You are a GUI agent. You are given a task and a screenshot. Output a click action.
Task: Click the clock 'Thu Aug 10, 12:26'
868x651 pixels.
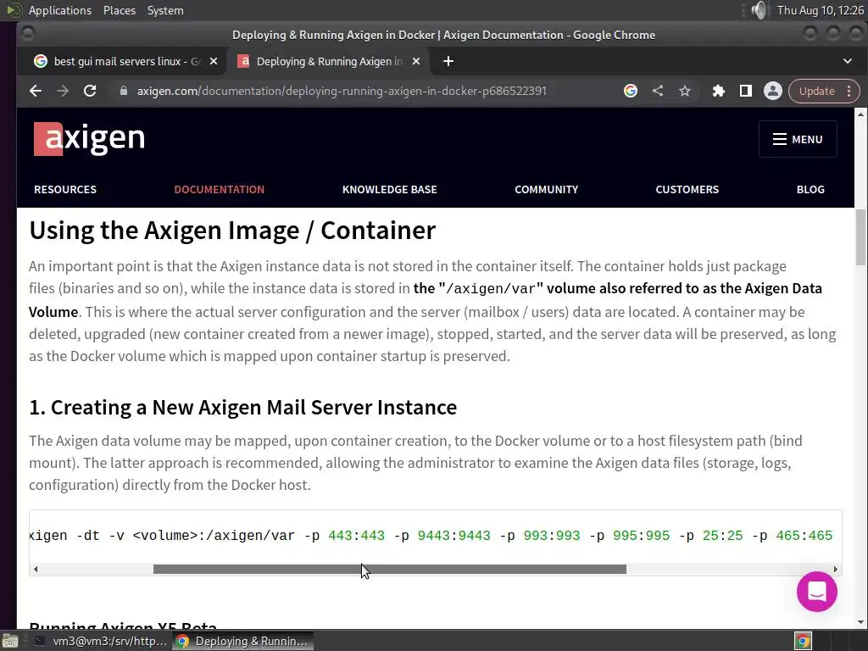[x=821, y=10]
